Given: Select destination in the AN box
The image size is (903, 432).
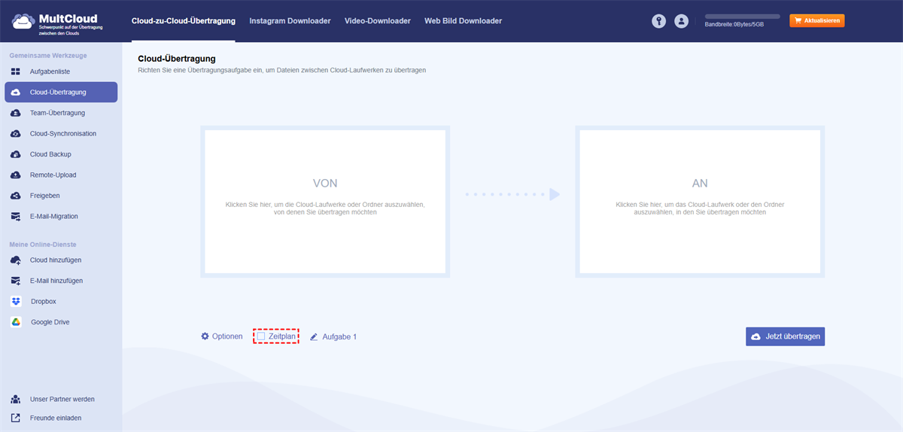Looking at the screenshot, I should tap(700, 202).
